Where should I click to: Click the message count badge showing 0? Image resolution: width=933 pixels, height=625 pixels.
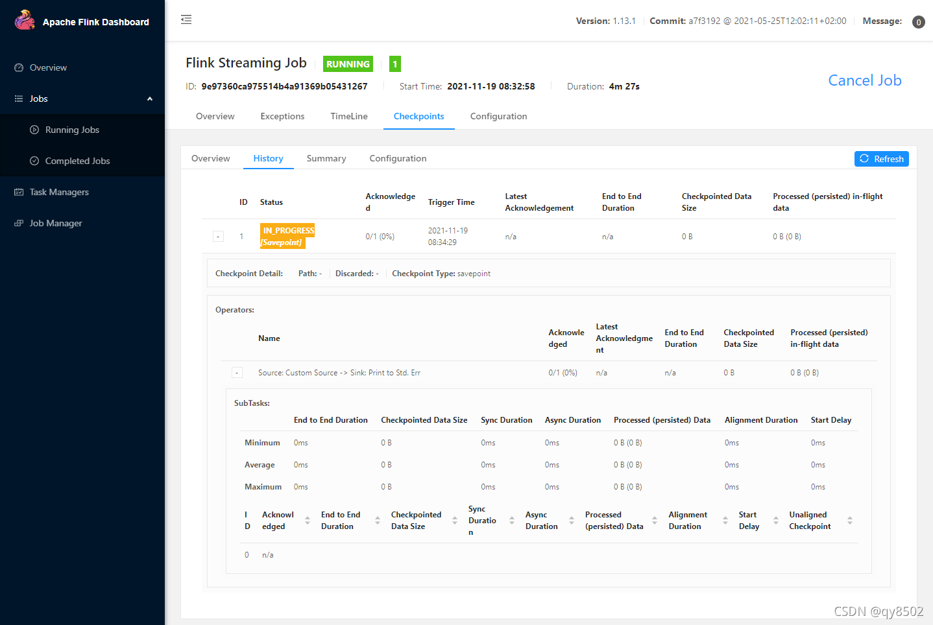[919, 22]
